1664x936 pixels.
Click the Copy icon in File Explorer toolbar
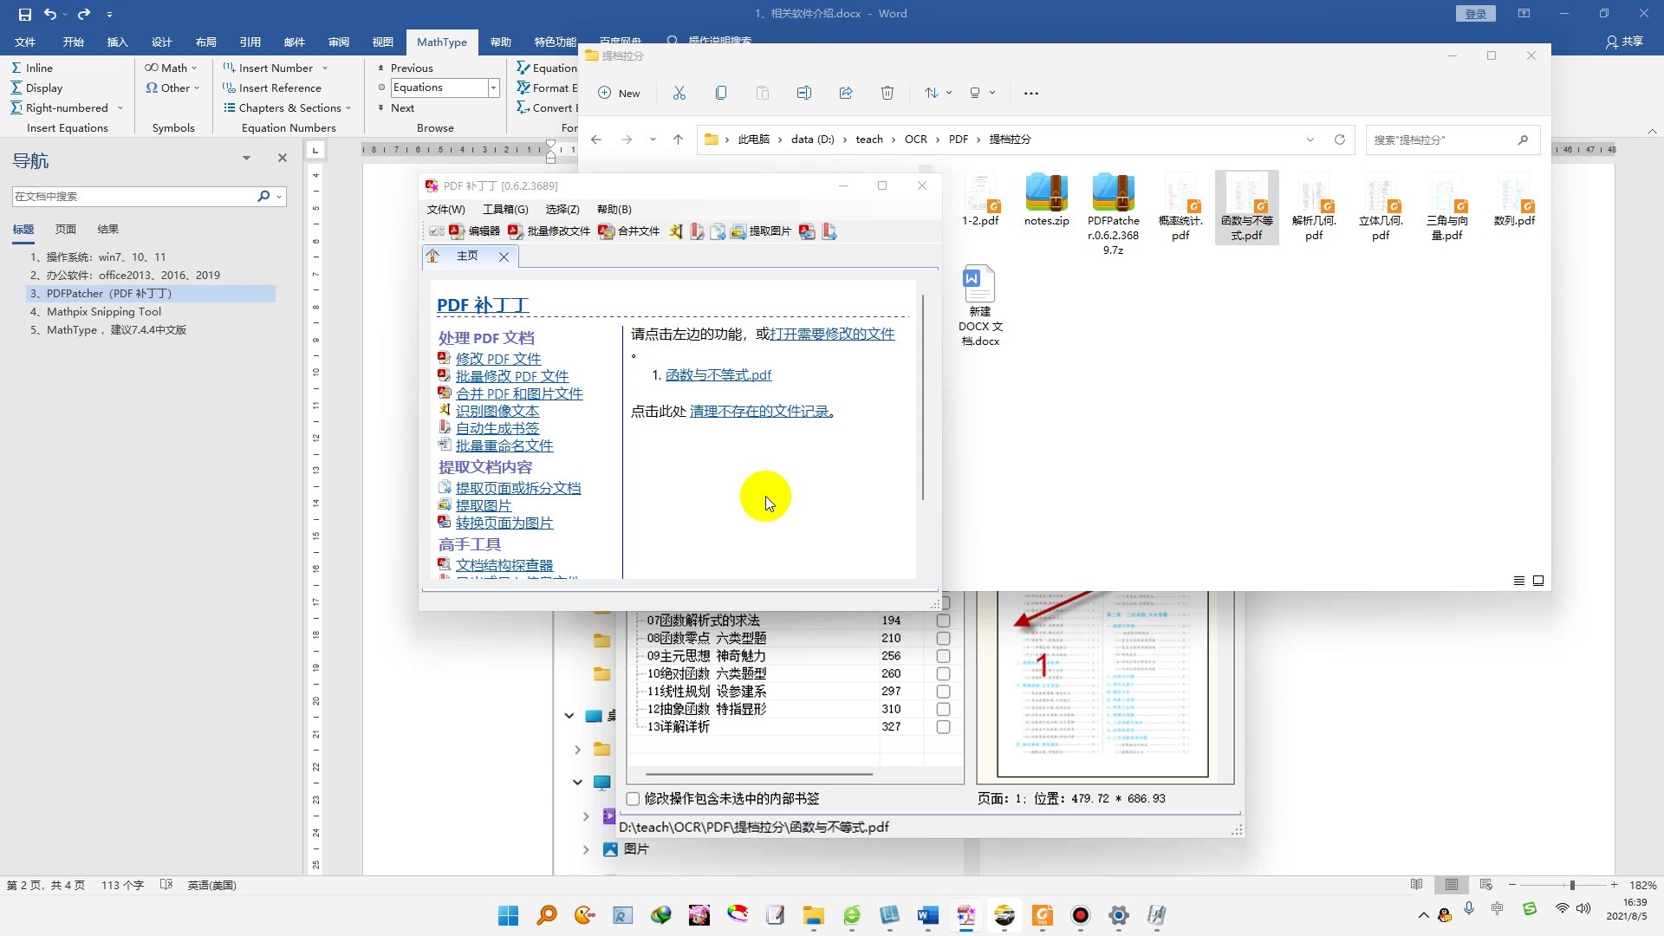pyautogui.click(x=721, y=93)
